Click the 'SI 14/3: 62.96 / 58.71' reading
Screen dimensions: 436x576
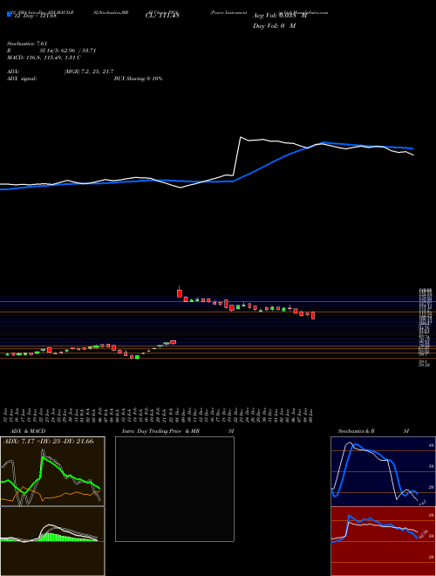(68, 51)
